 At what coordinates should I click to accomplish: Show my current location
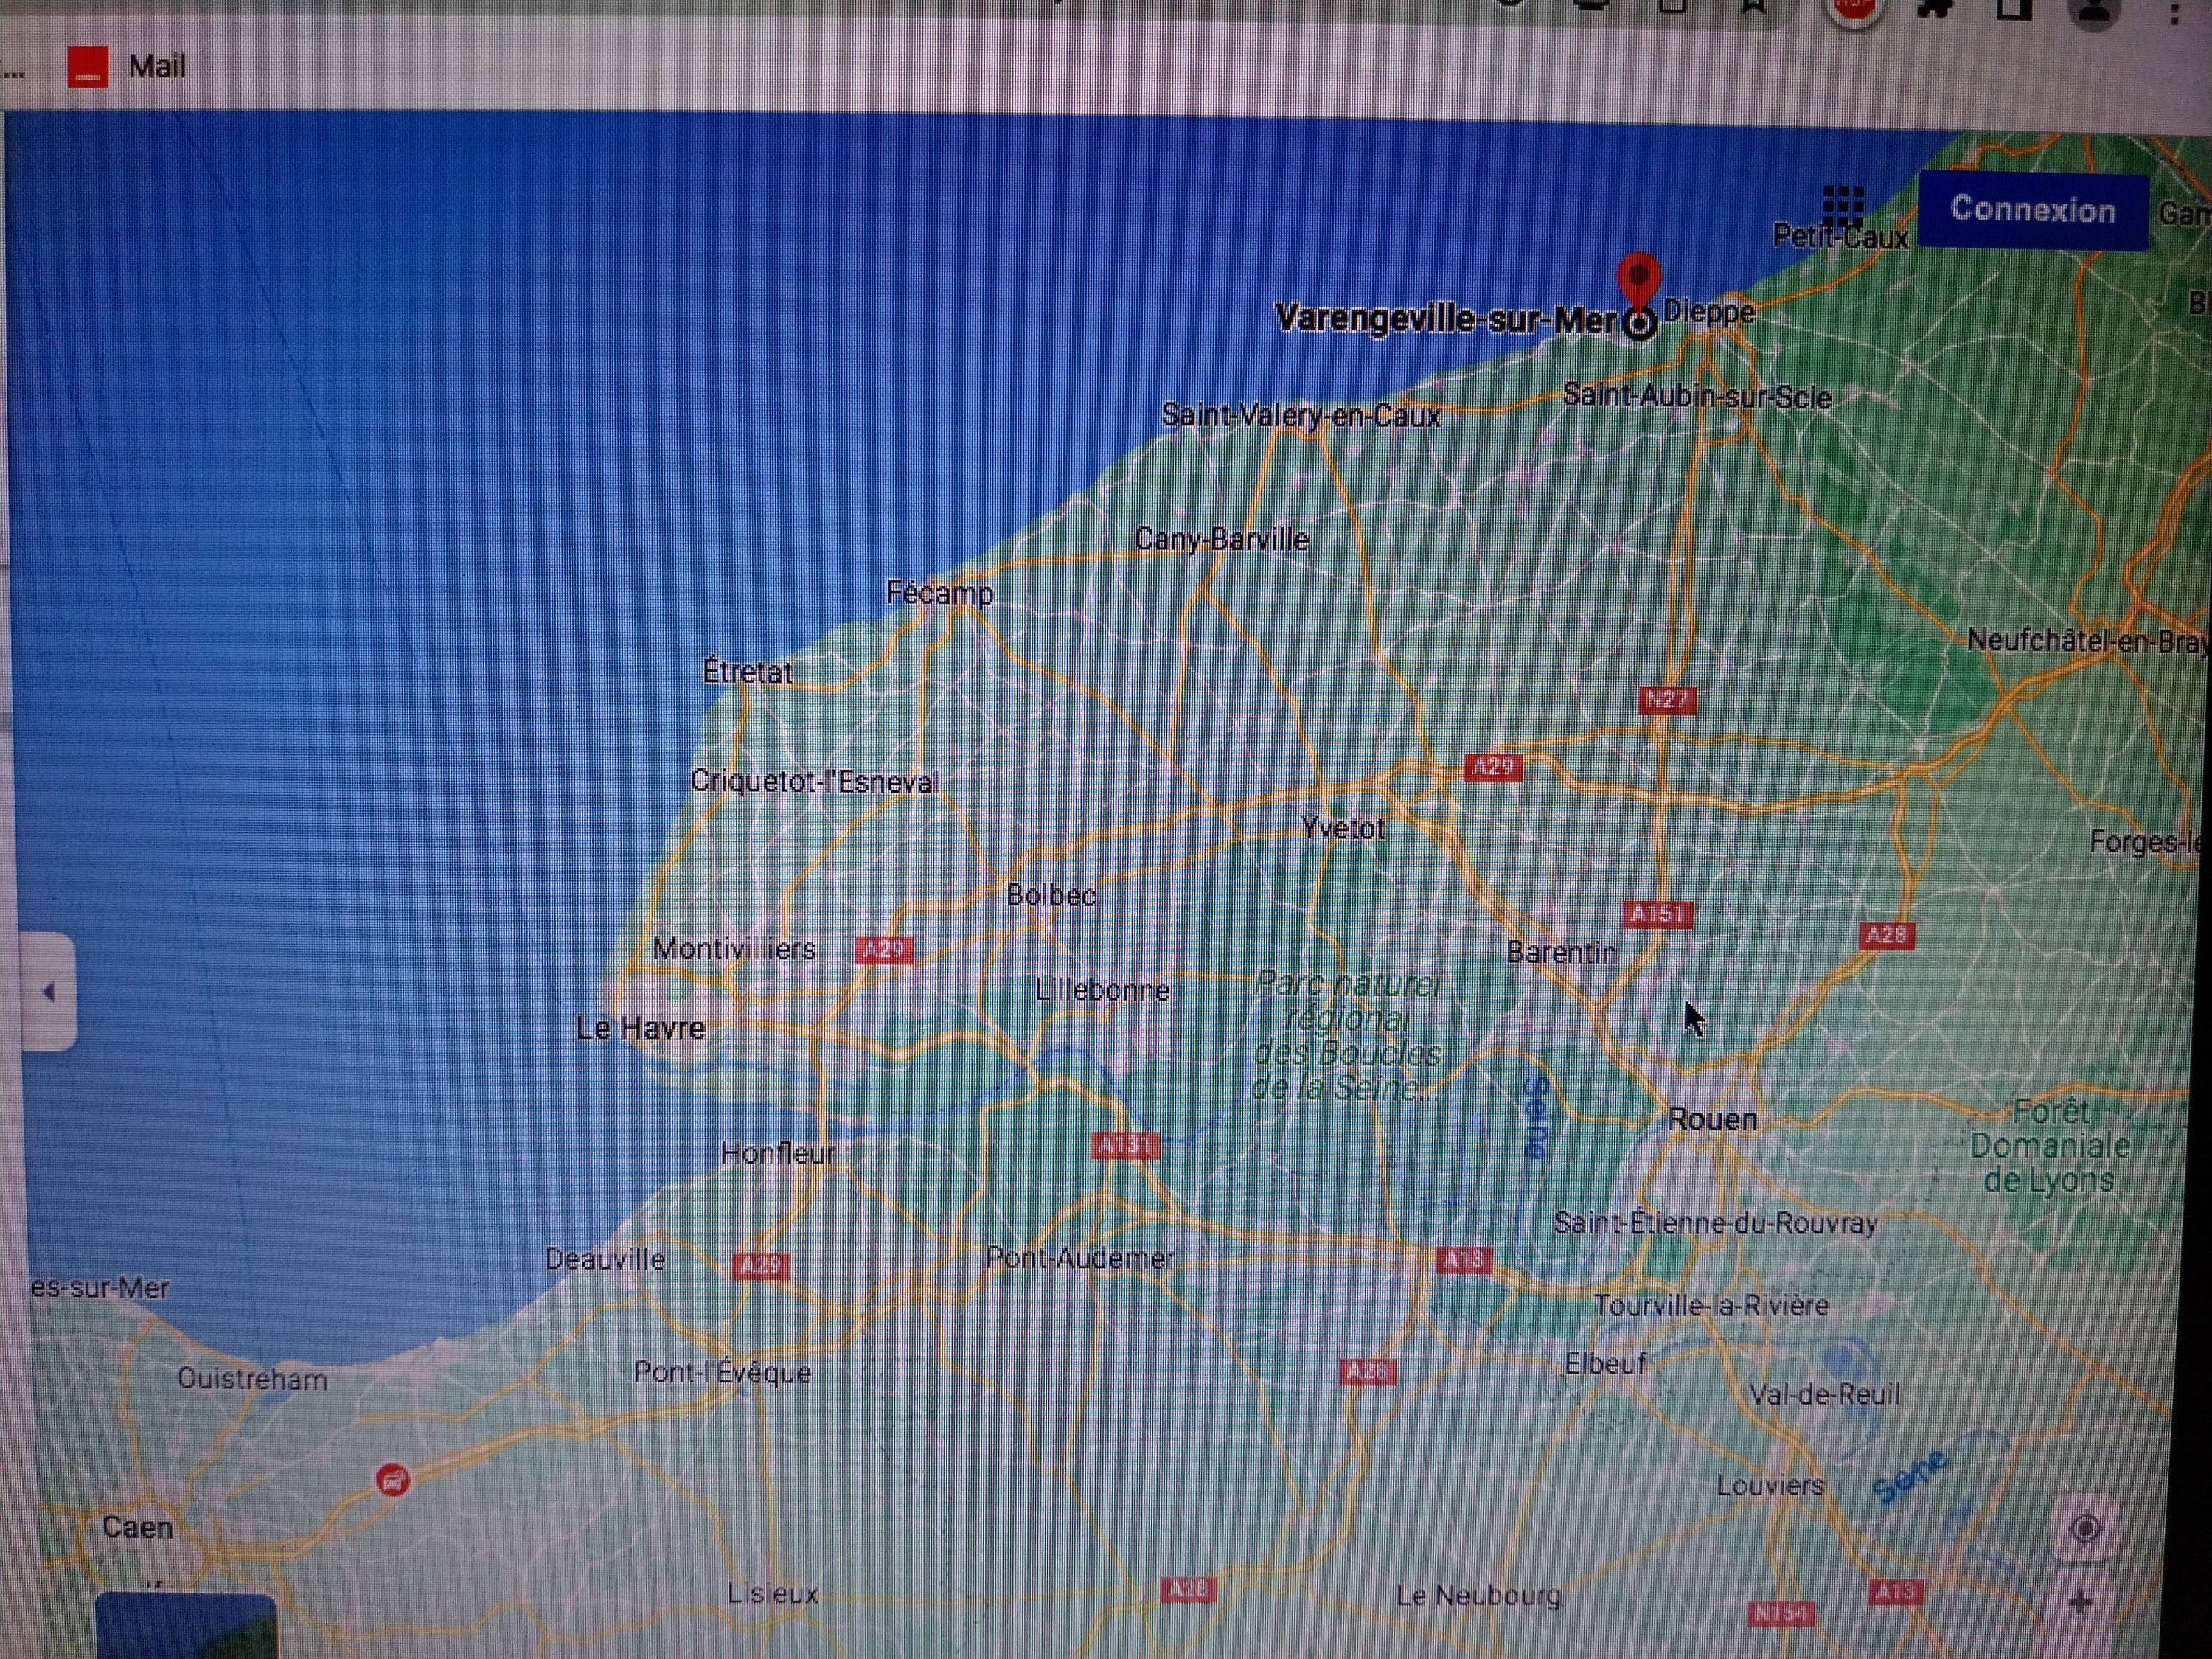[x=2085, y=1528]
